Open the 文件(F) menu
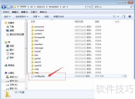Screen dimensions: 135x99 click(x=6, y=12)
